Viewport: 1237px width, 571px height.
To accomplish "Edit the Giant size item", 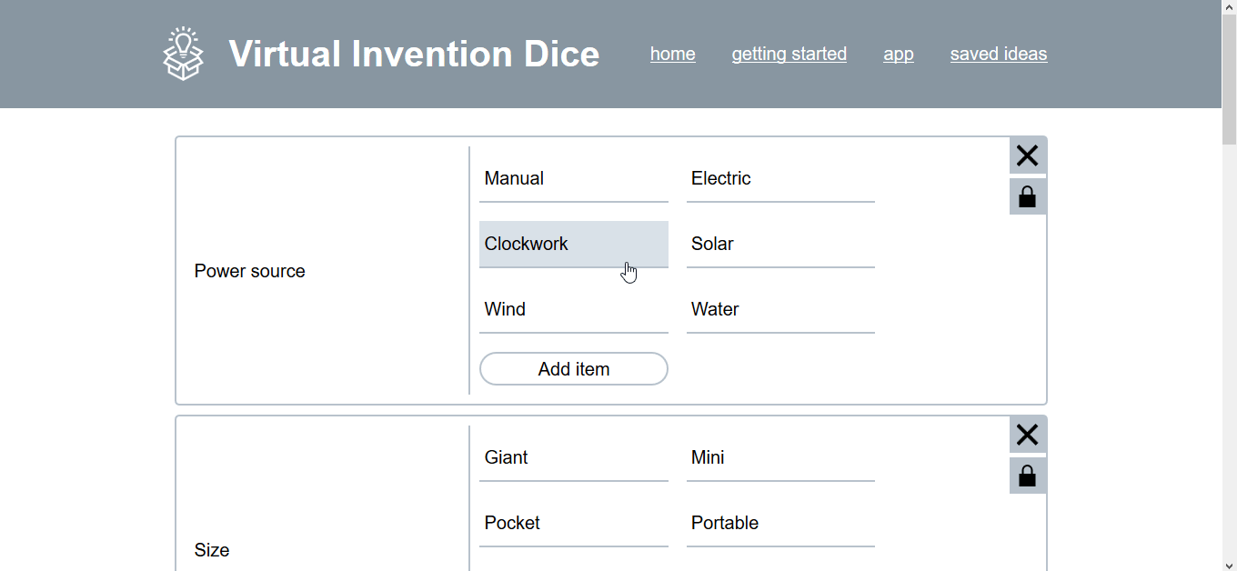I will pos(573,458).
